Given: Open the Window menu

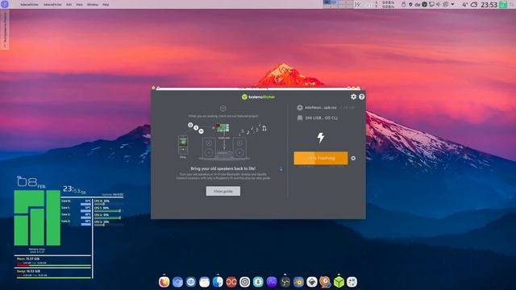Looking at the screenshot, I should (x=93, y=5).
